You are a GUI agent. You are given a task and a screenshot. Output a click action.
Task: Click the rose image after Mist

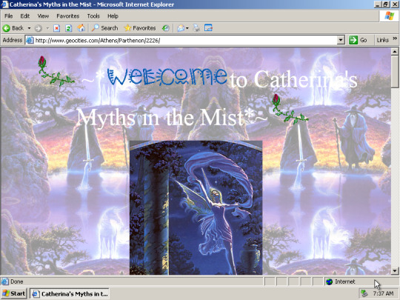coord(290,109)
